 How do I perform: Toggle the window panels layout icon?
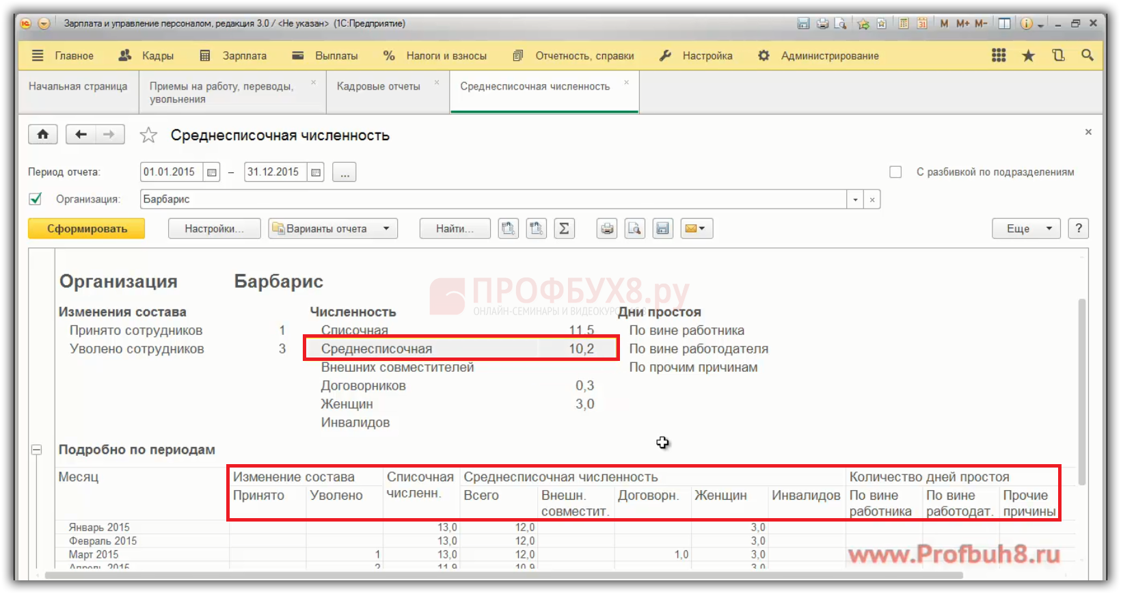pos(1004,23)
